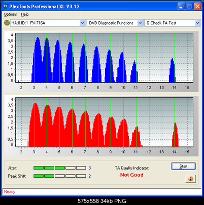
Task: Click the disc icon beside drive selector
Action: coord(7,23)
